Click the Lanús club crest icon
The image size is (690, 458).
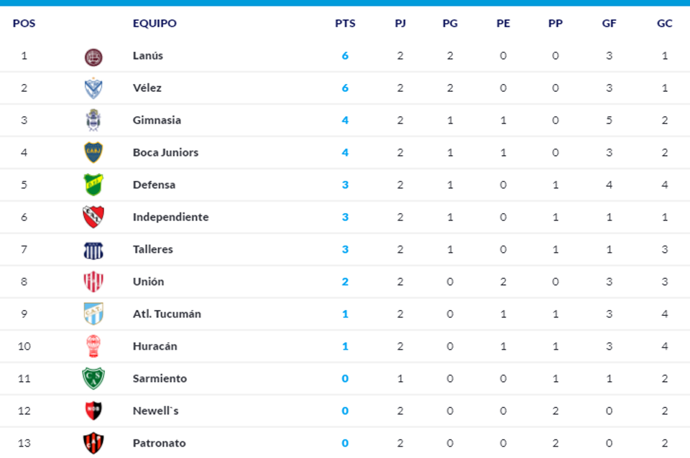[93, 57]
